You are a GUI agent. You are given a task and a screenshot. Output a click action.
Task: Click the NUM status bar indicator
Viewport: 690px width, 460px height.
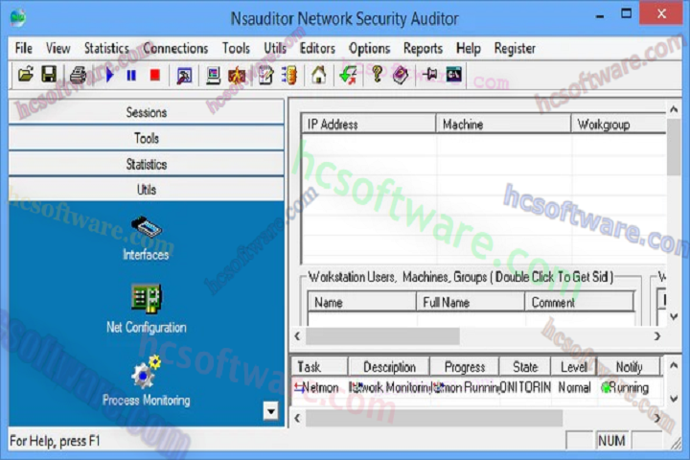pyautogui.click(x=611, y=440)
